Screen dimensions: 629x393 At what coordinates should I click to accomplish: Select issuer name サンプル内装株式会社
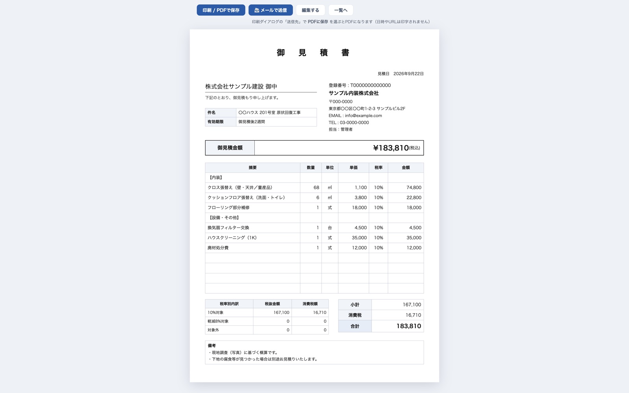pyautogui.click(x=354, y=93)
